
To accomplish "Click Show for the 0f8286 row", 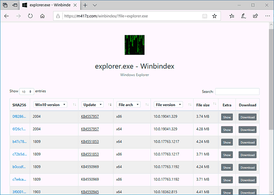I will pos(227,117).
